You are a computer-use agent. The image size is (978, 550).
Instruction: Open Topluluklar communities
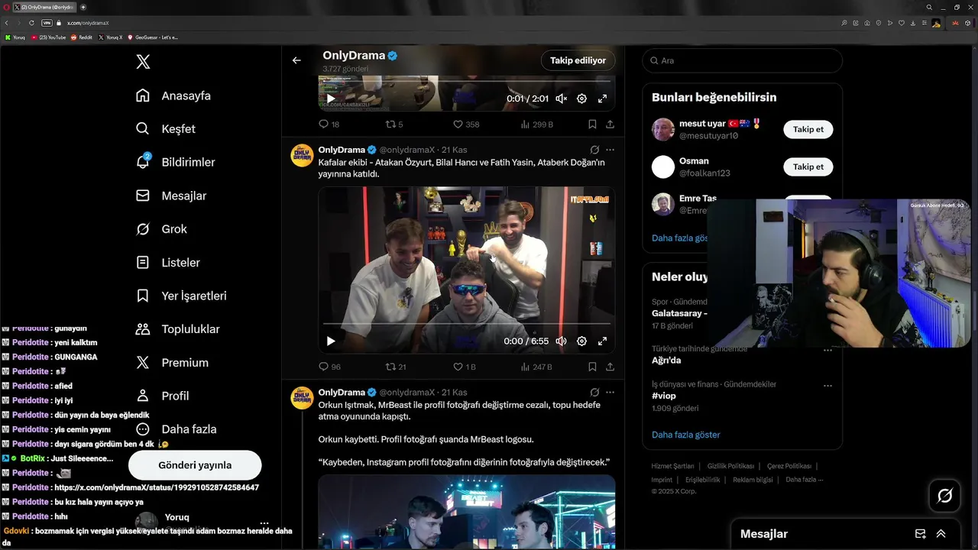177,329
